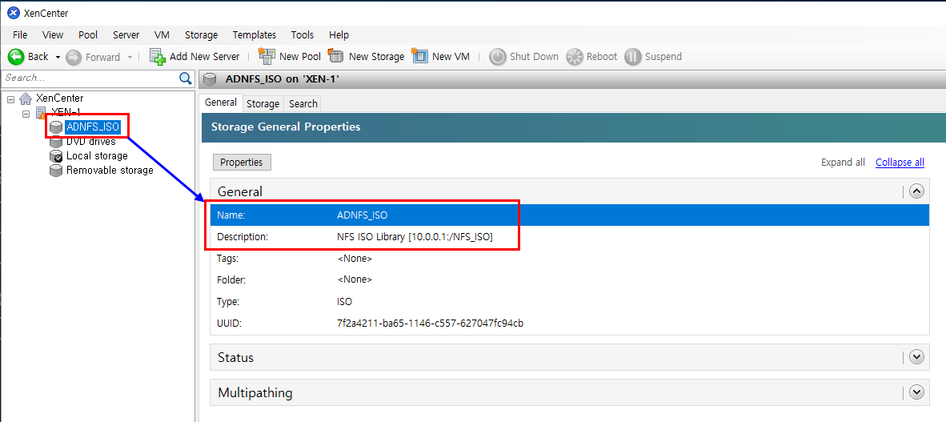Viewport: 946px width, 422px height.
Task: Click the Removable storage disk icon
Action: point(56,171)
